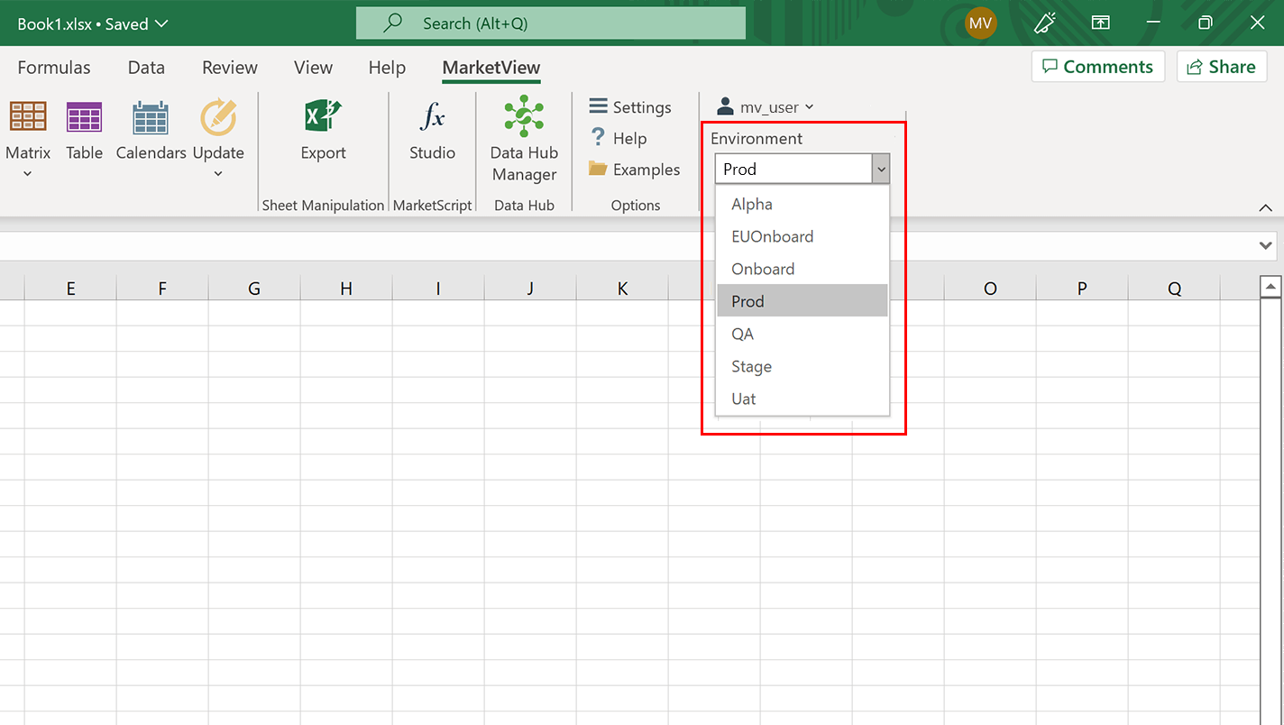The image size is (1284, 725).
Task: Select Alpha environment option
Action: pos(802,204)
